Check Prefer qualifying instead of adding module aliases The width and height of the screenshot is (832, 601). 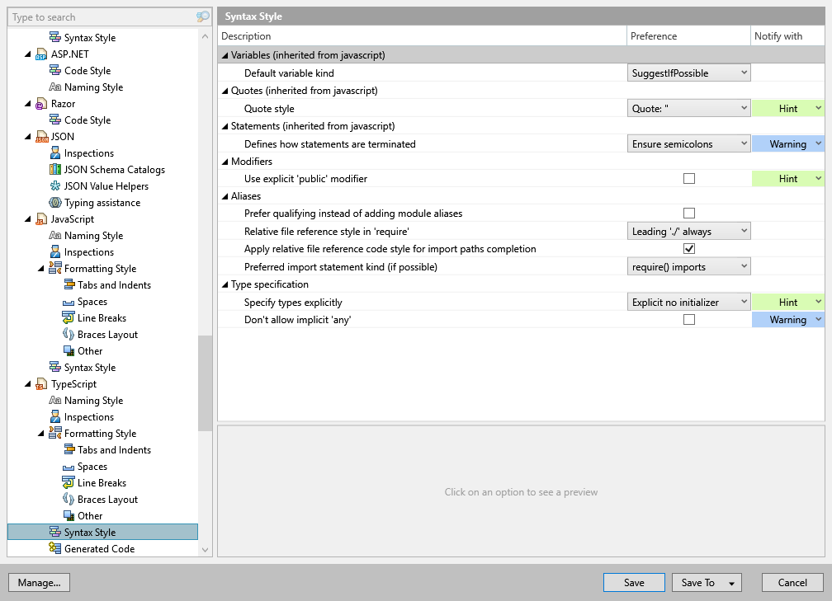pos(689,213)
